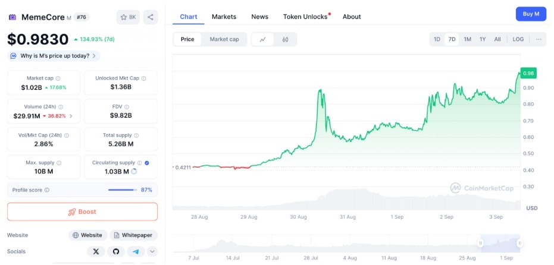Image resolution: width=554 pixels, height=265 pixels.
Task: Set chart range to 1Y
Action: 483,40
